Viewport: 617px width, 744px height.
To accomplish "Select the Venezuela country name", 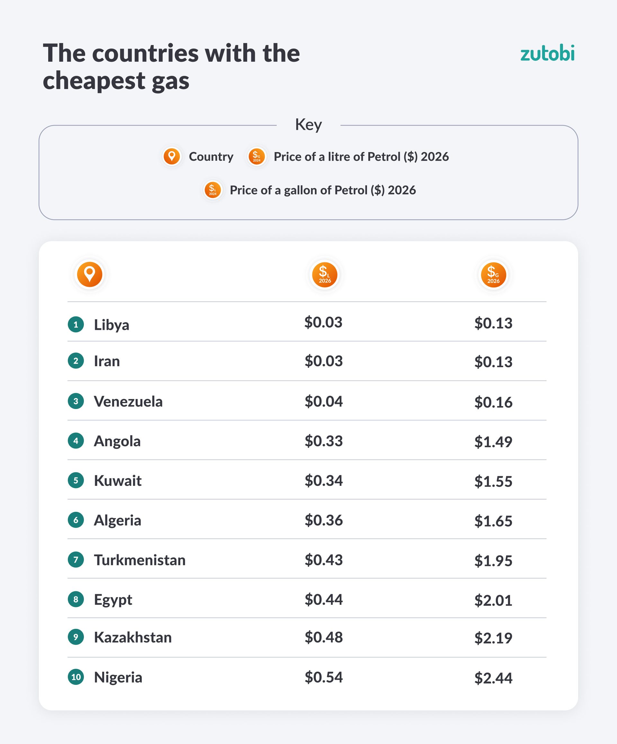I will 128,401.
